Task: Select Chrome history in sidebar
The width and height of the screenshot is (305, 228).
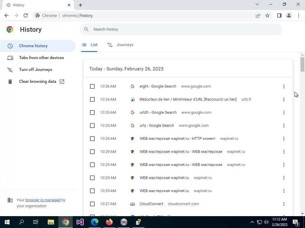Action: pyautogui.click(x=38, y=46)
